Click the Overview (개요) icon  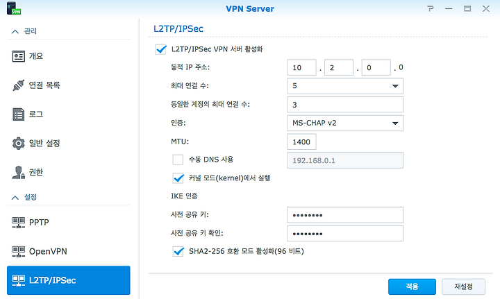[x=19, y=56]
